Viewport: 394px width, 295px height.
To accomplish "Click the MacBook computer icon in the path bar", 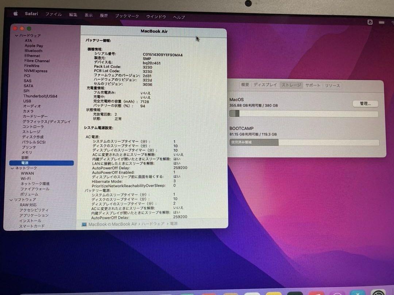I will tap(84, 224).
